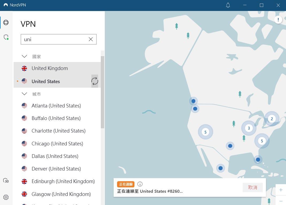Click the map cluster marker labeled 2
The height and width of the screenshot is (205, 286).
(x=272, y=119)
